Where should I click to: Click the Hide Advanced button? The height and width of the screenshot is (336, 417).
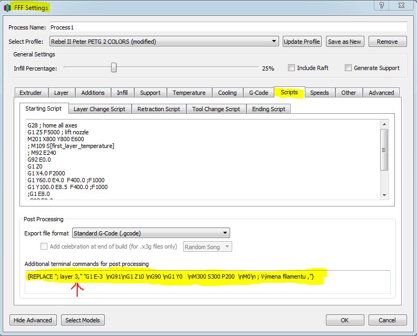[x=33, y=320]
